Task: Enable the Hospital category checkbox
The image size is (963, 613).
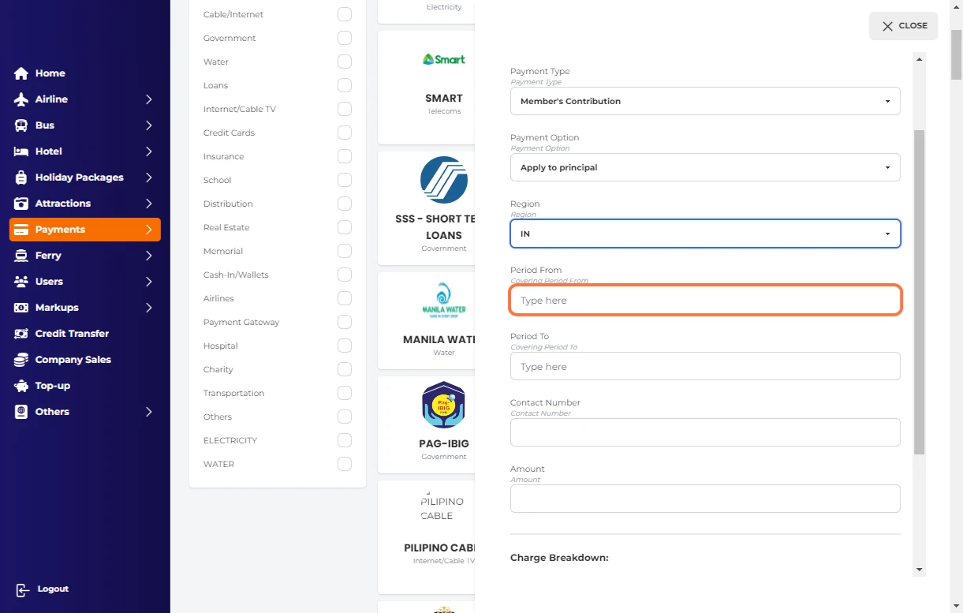Action: click(x=344, y=346)
